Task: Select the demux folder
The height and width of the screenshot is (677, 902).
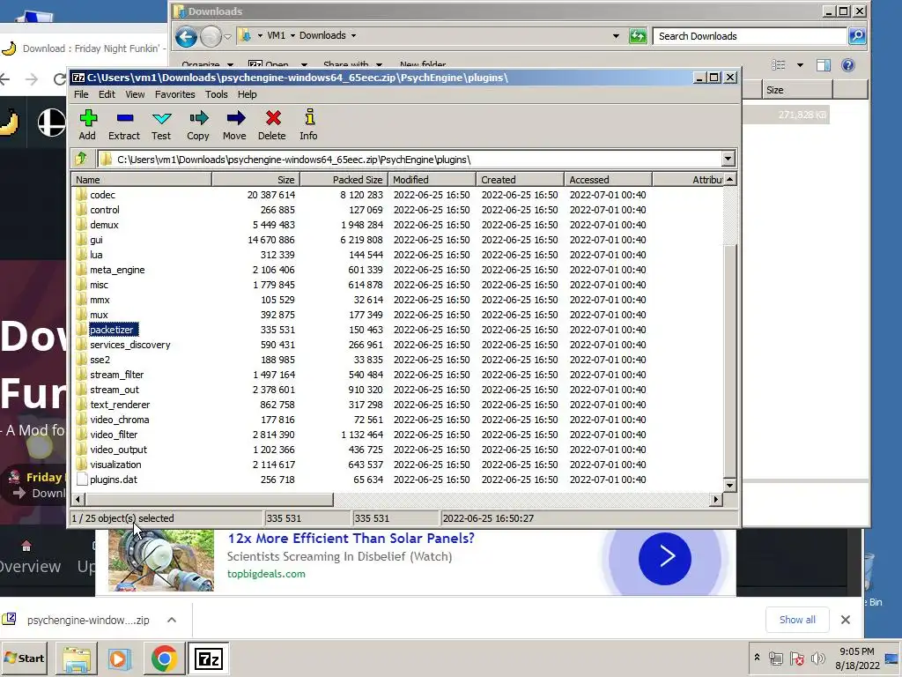Action: pos(104,225)
